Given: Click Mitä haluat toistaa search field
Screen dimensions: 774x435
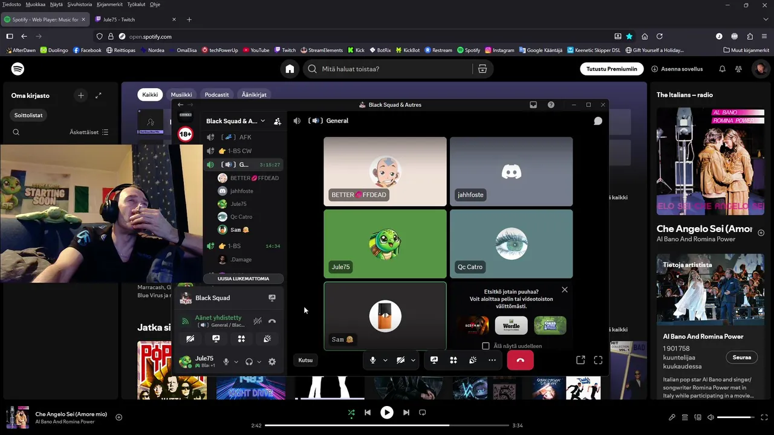Looking at the screenshot, I should pos(386,69).
